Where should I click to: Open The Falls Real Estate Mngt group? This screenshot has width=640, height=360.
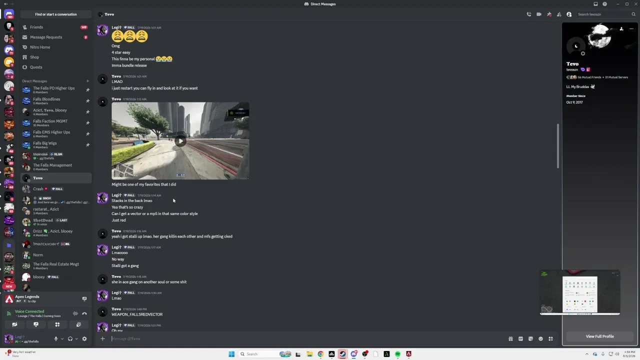pyautogui.click(x=55, y=266)
